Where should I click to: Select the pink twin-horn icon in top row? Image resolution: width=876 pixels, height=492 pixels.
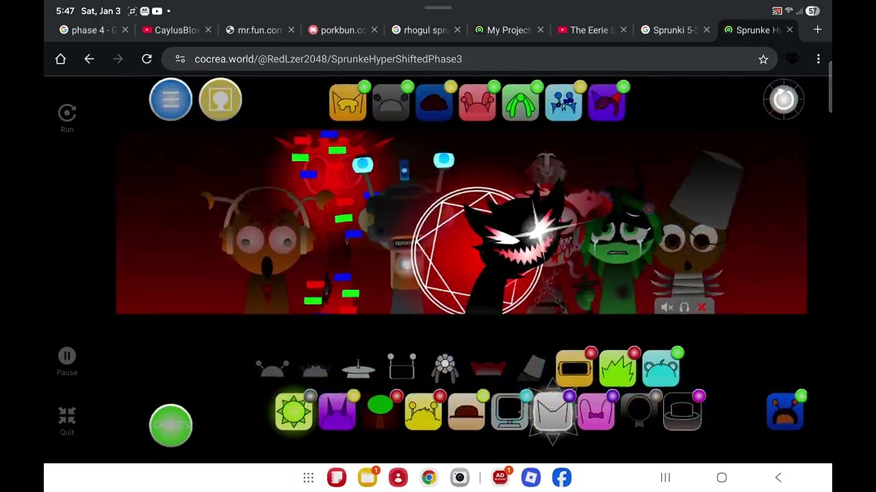point(477,103)
